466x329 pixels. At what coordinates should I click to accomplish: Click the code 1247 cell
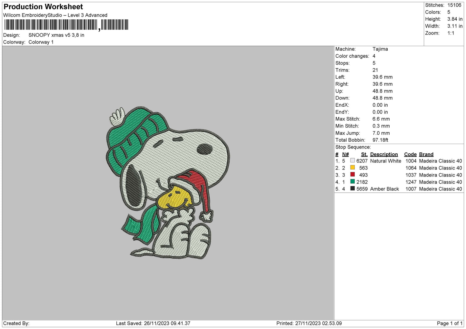point(411,182)
